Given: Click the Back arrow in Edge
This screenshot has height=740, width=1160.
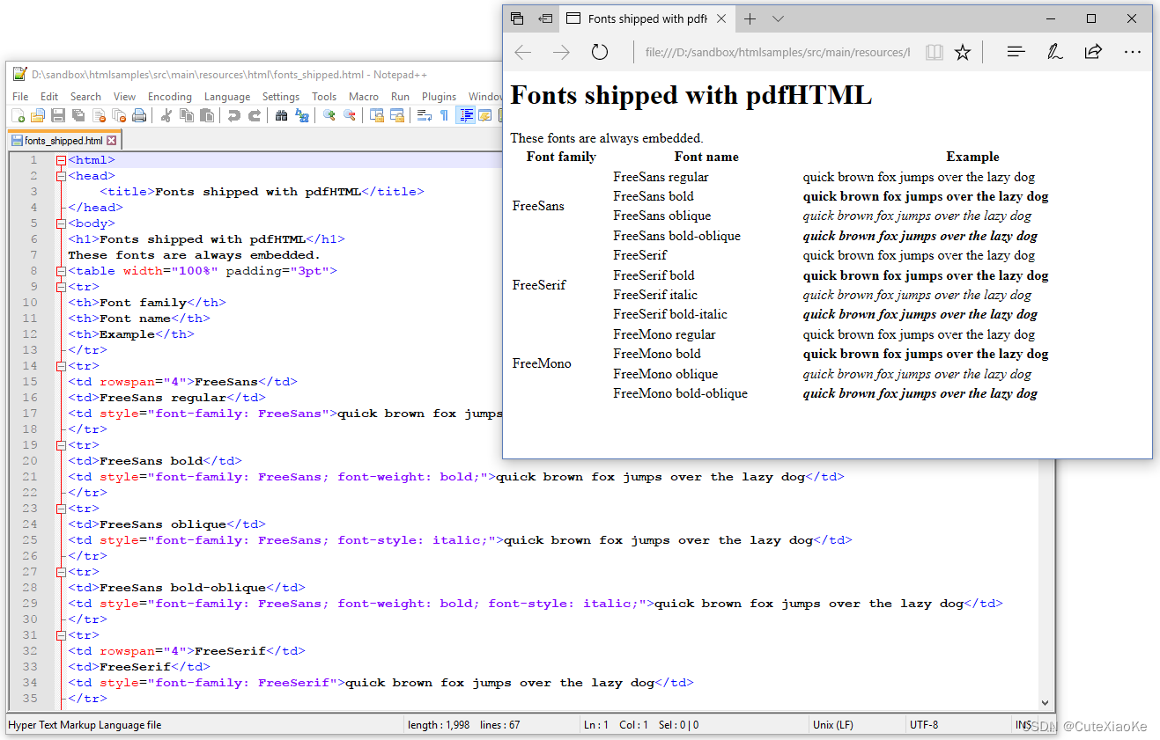Looking at the screenshot, I should [523, 53].
